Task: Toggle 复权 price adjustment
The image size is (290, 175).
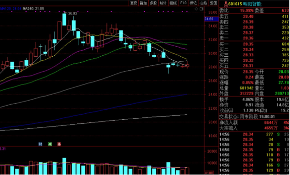Action: 133,3
